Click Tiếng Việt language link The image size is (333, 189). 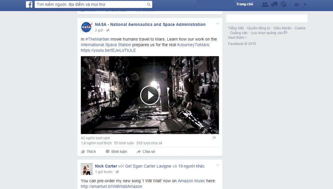tap(236, 28)
